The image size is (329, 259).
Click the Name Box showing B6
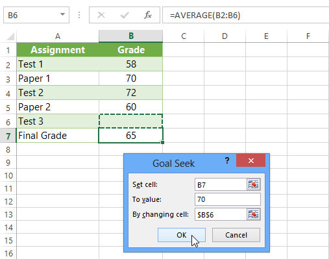coord(36,15)
